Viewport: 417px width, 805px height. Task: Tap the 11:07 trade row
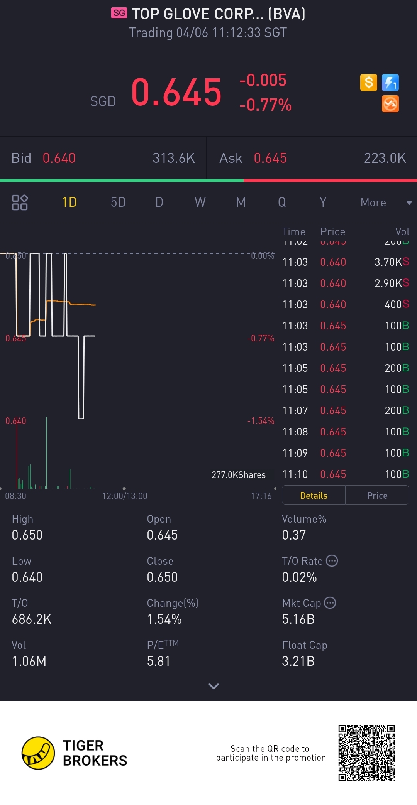[x=346, y=410]
